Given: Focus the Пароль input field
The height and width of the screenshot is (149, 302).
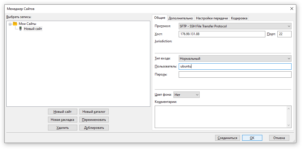Looking at the screenshot, I should 235,75.
